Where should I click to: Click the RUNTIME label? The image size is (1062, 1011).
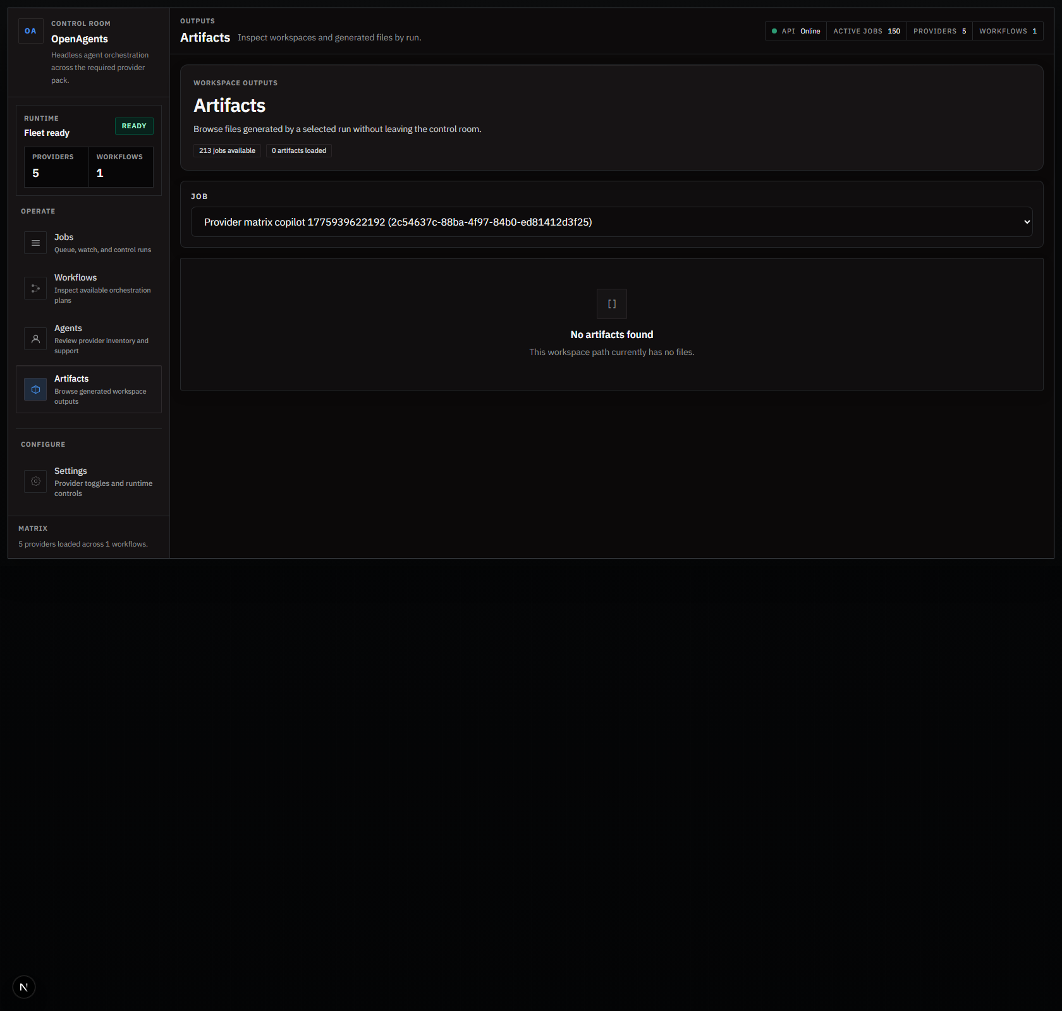41,118
